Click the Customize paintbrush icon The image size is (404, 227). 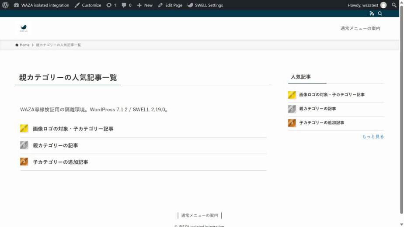[x=77, y=5]
